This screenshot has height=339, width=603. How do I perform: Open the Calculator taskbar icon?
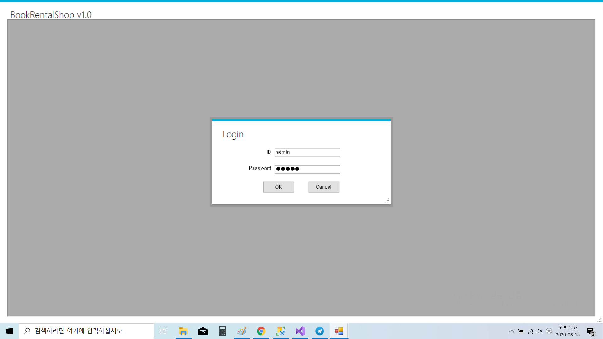(x=222, y=331)
